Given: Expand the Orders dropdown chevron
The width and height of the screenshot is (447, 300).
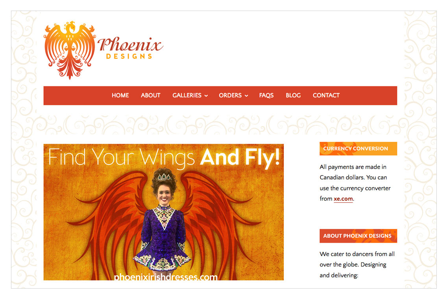Looking at the screenshot, I should pyautogui.click(x=246, y=96).
